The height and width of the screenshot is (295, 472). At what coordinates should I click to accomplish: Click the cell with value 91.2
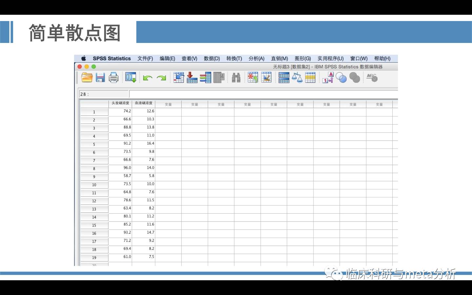120,144
